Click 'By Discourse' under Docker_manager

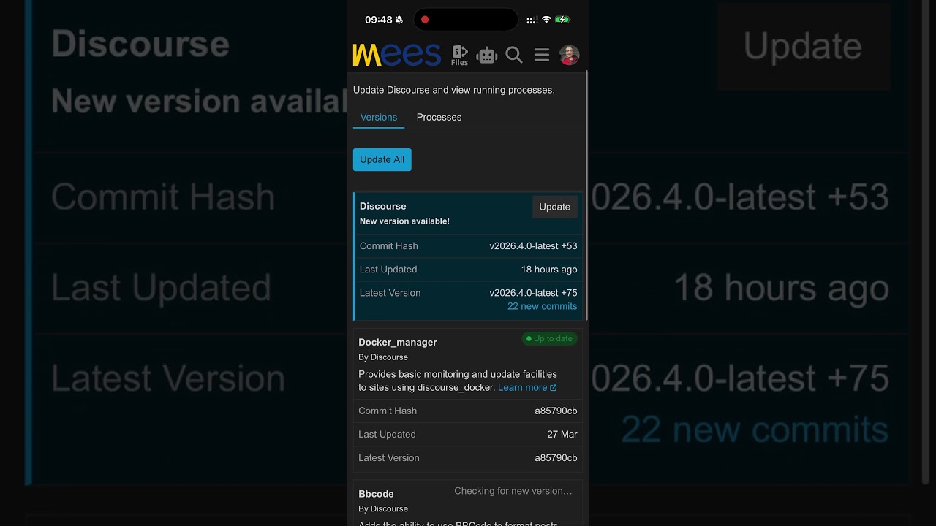coord(383,357)
